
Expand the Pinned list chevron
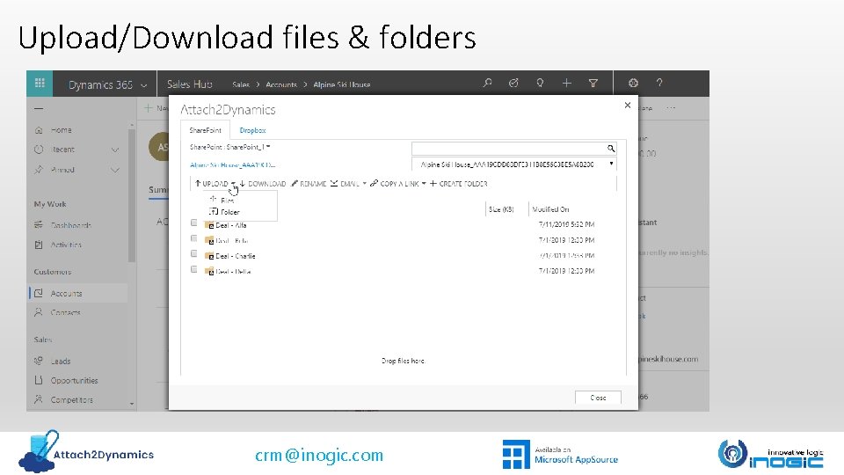tap(114, 170)
